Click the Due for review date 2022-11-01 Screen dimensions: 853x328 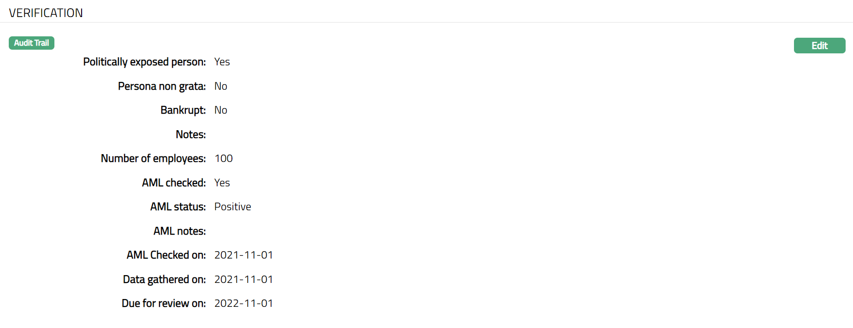(243, 303)
